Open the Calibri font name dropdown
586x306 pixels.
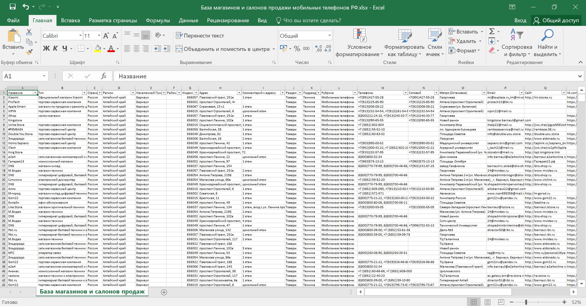[80, 36]
